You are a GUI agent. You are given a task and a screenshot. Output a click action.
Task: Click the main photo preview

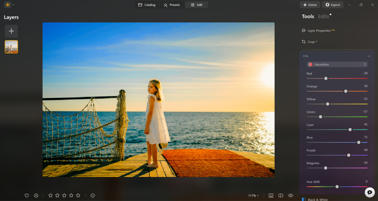(158, 100)
